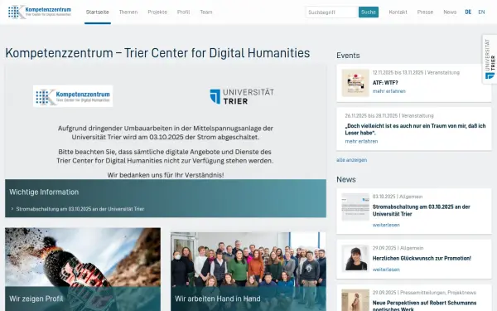Viewport: 497px width, 311px height.
Task: Open the Profil menu
Action: tap(183, 12)
